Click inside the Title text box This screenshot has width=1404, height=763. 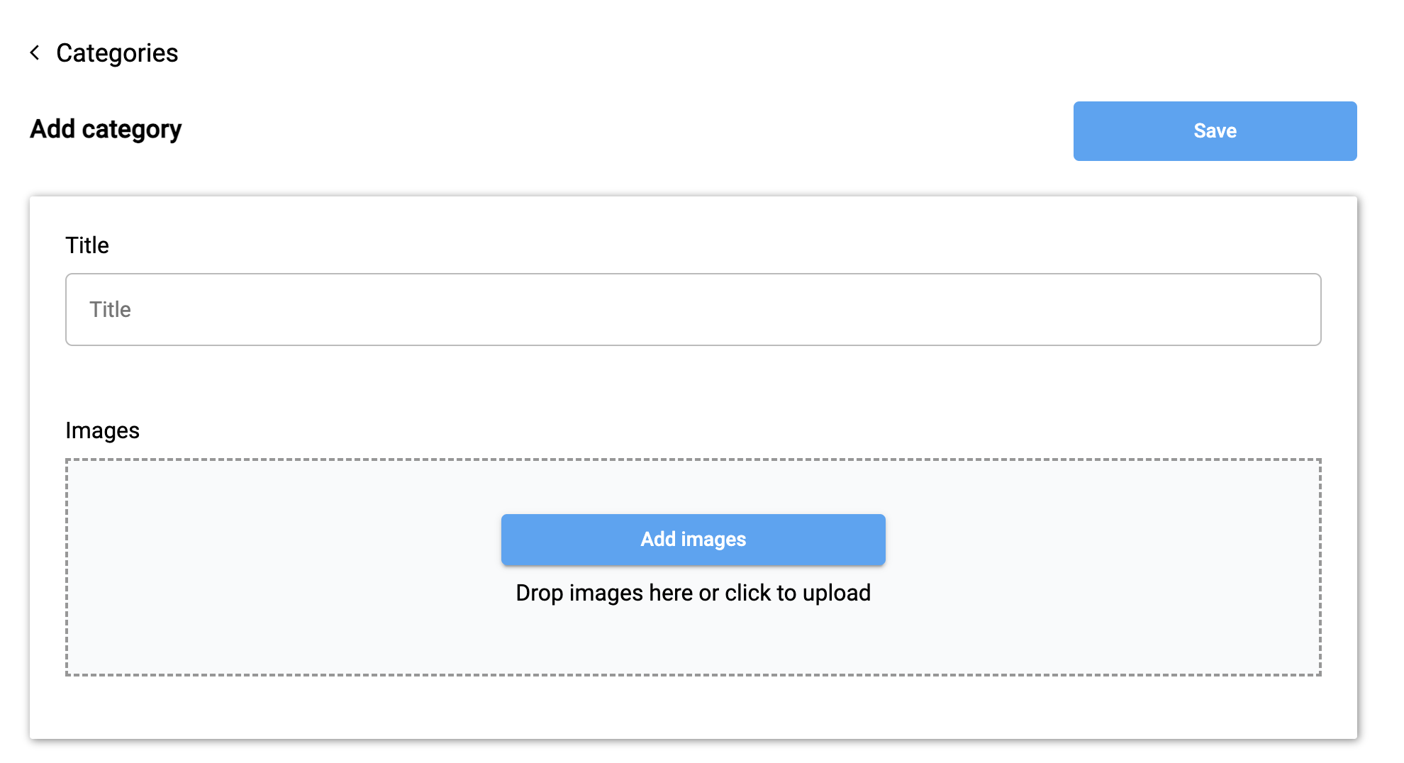693,309
